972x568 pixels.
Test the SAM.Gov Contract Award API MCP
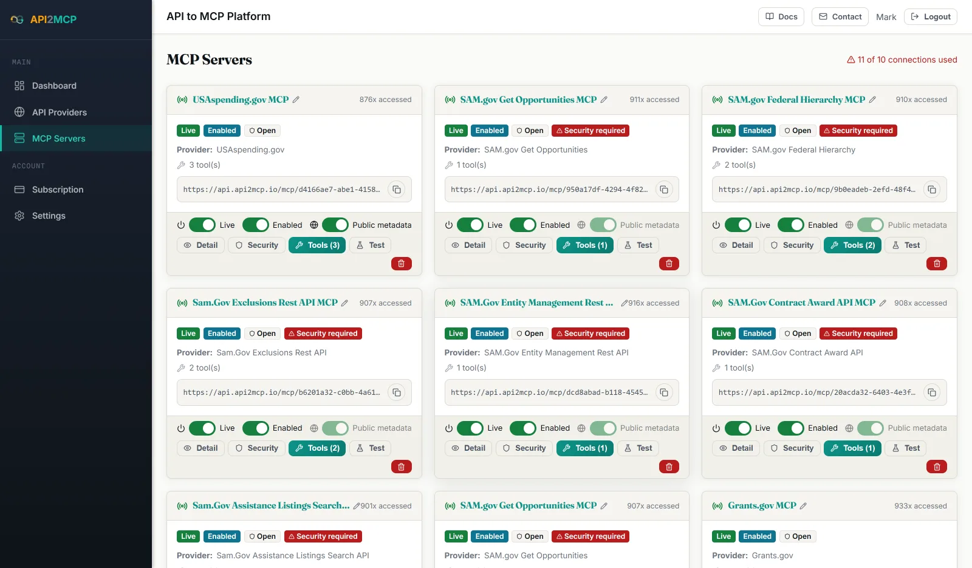[x=906, y=448]
